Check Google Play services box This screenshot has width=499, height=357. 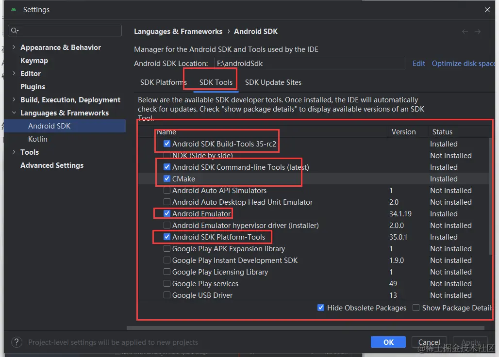(167, 284)
